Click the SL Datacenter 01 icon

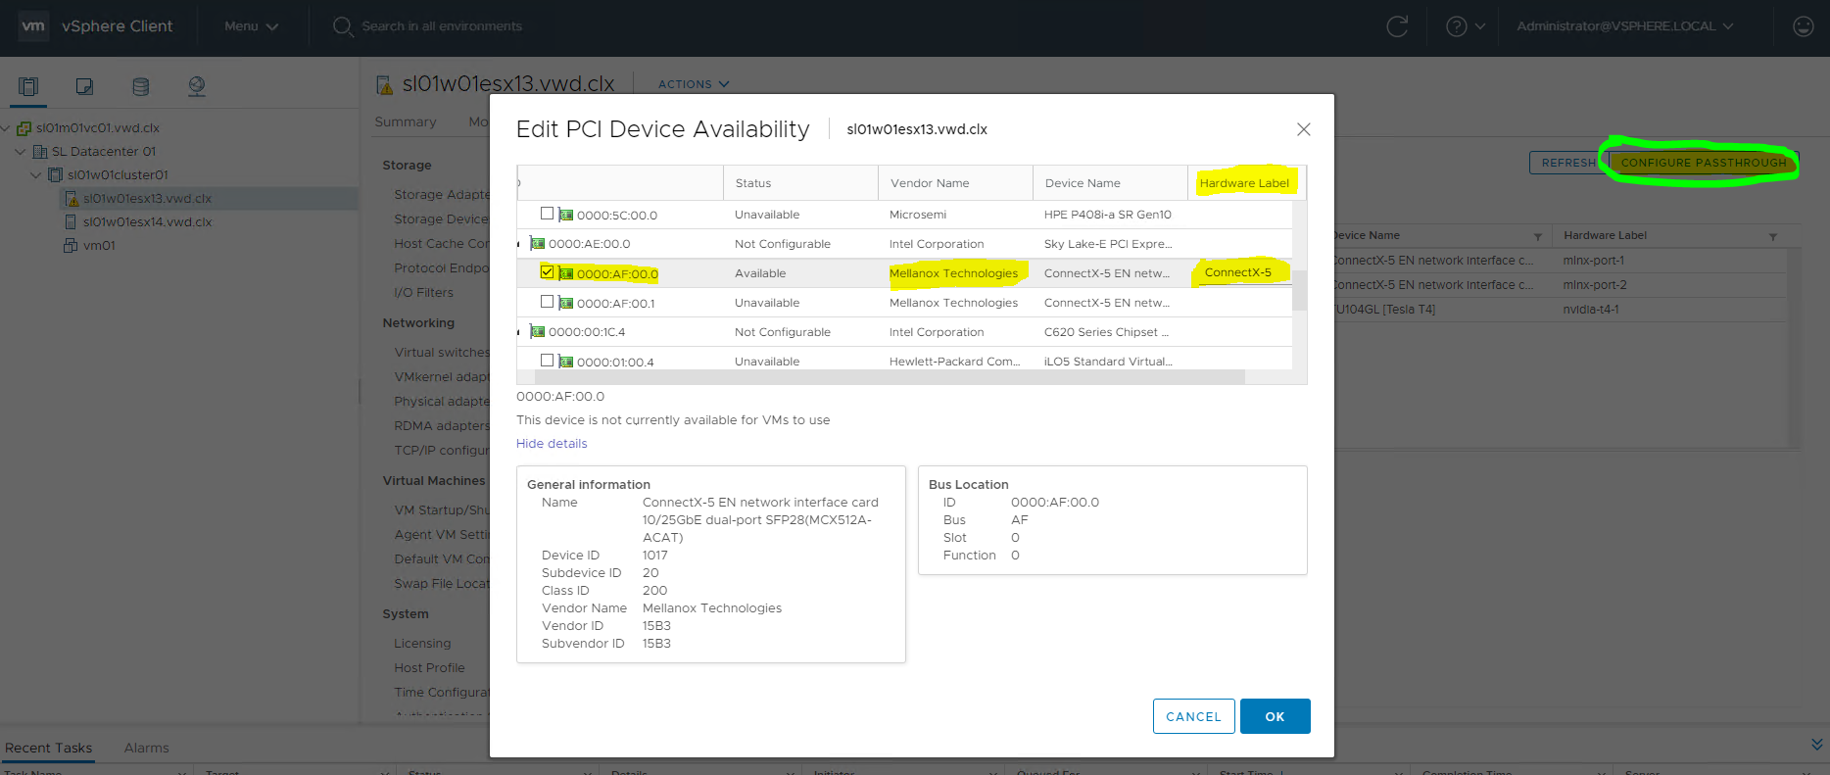click(x=40, y=151)
